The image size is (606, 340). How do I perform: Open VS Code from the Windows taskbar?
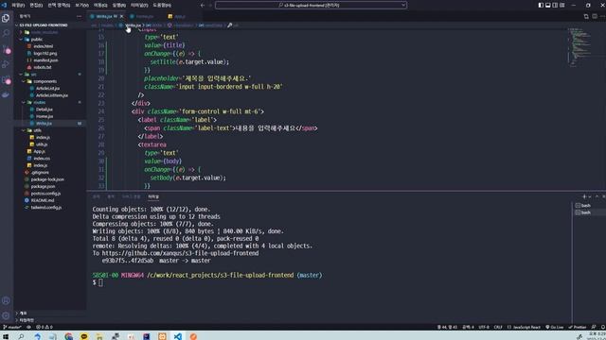pos(178,336)
